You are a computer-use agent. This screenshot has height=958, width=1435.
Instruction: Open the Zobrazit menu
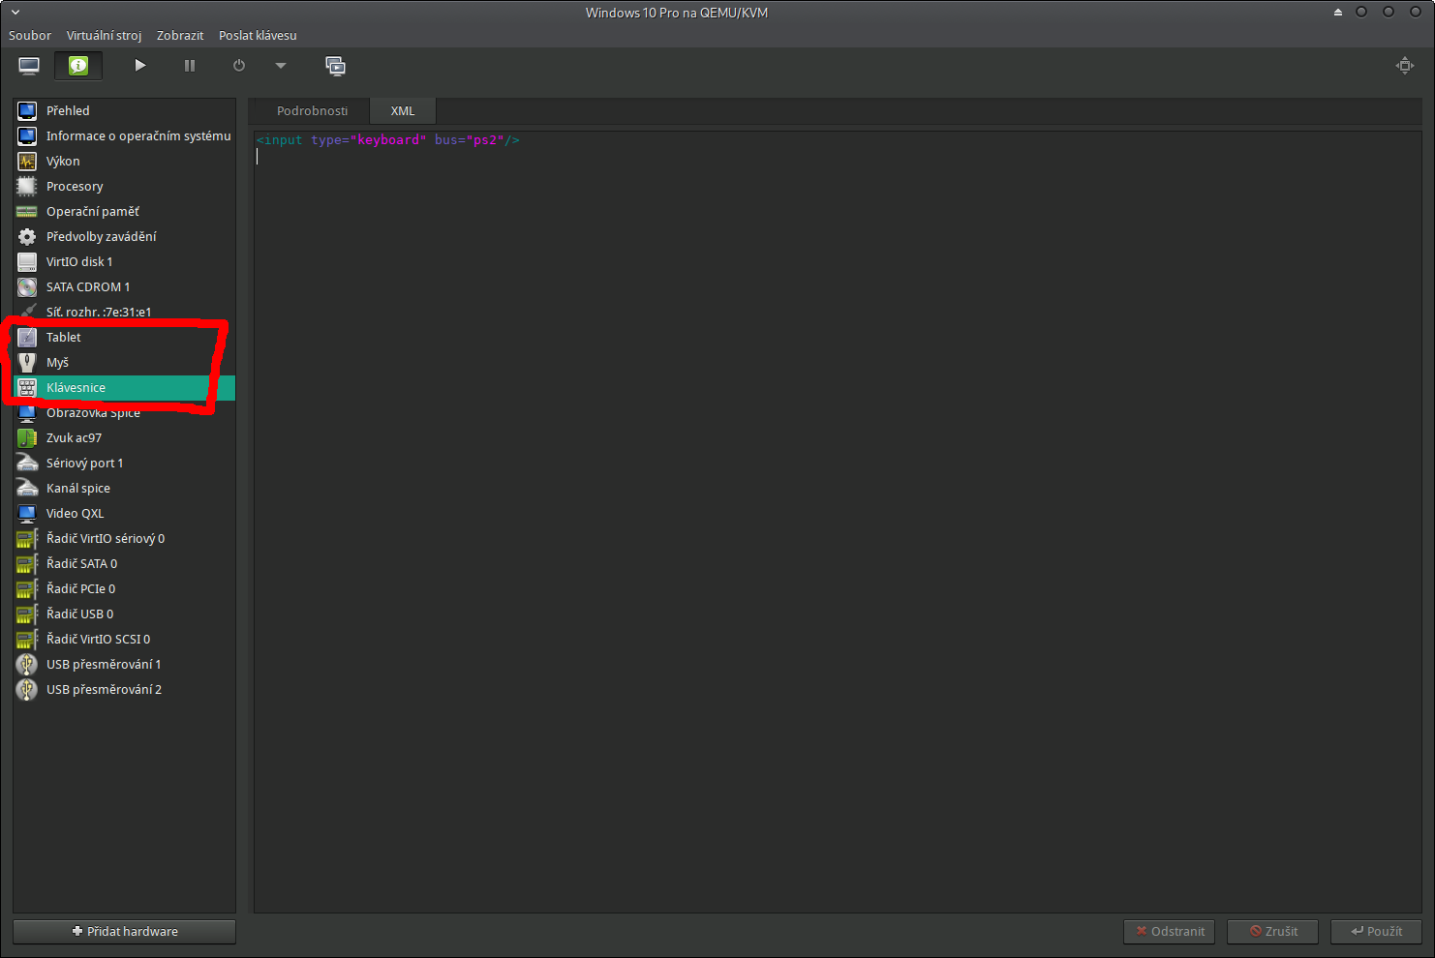click(180, 35)
